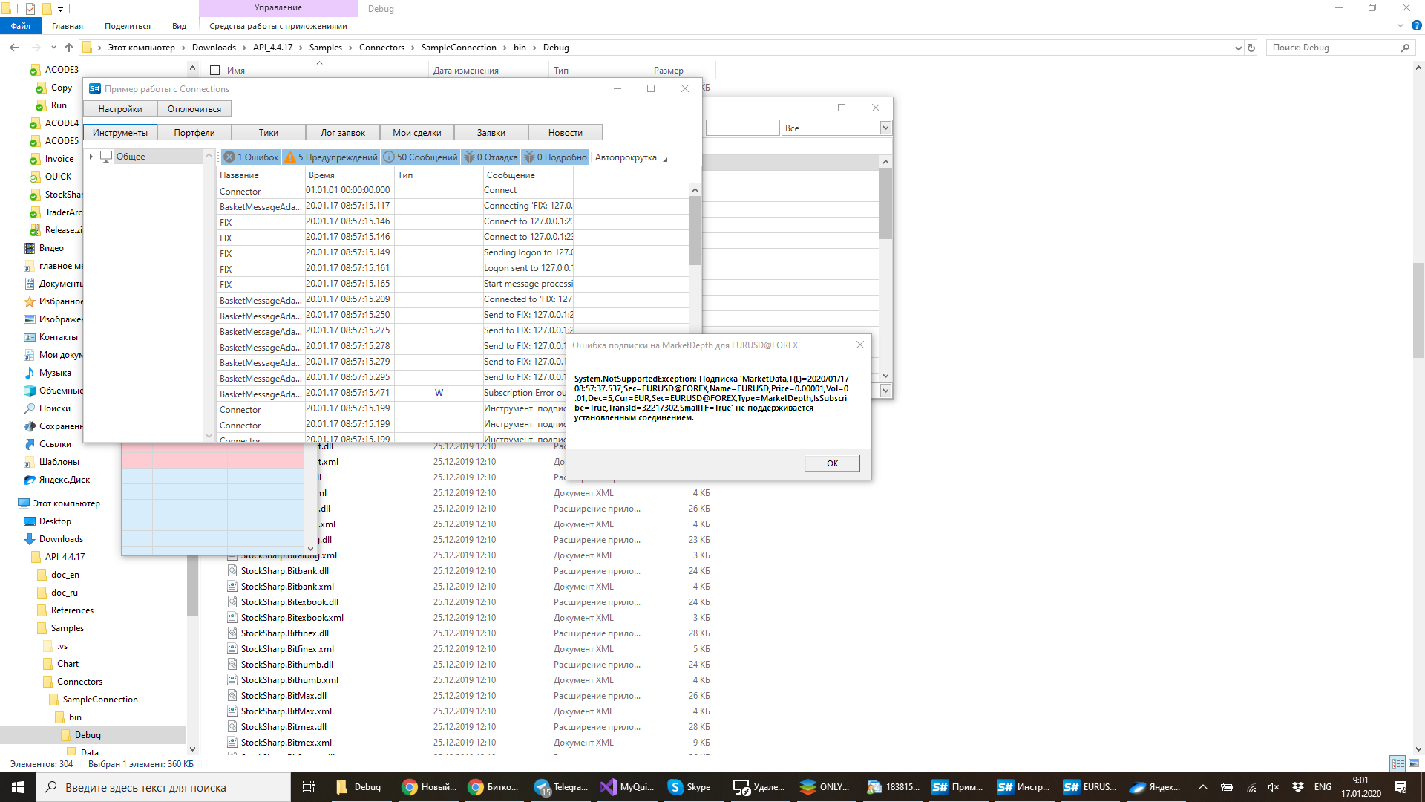
Task: Open the Удале... remote desktop taskbar item
Action: [x=759, y=787]
